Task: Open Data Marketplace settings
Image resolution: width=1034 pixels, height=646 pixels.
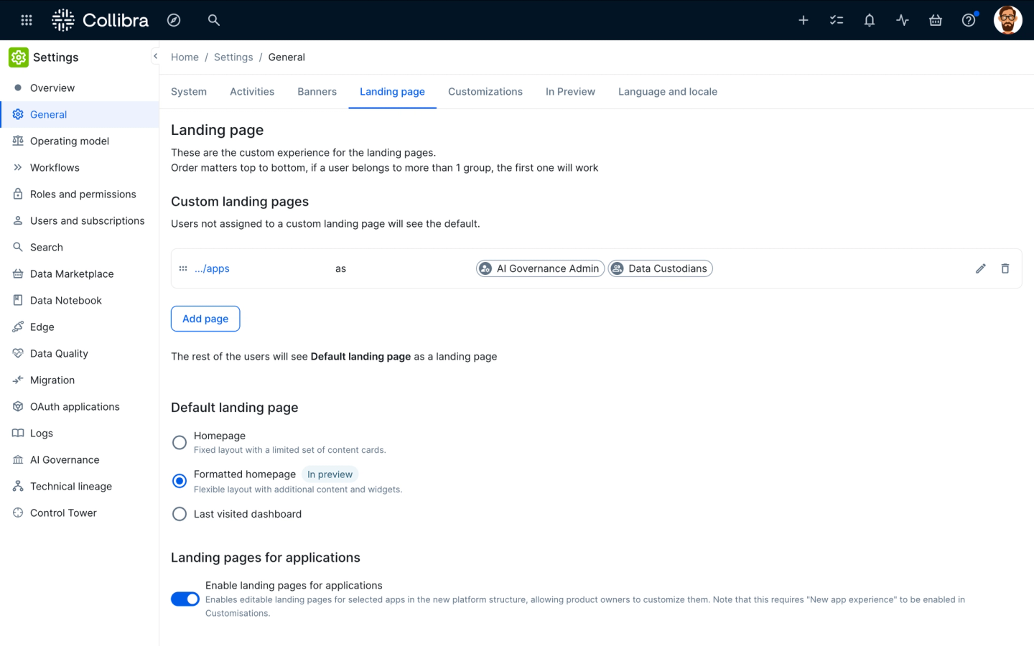Action: pyautogui.click(x=79, y=273)
